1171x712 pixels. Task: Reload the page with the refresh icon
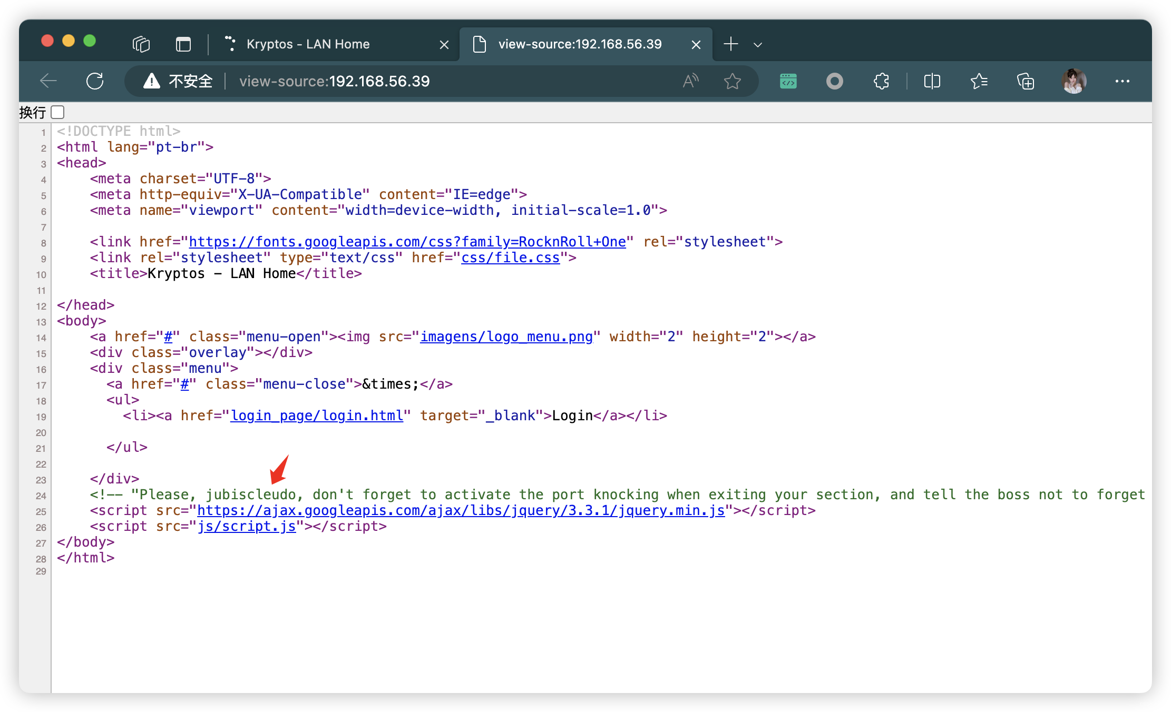(x=95, y=81)
